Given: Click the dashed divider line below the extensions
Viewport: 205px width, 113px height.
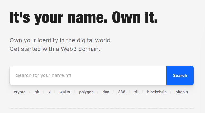Looking at the screenshot, I should (102, 108).
